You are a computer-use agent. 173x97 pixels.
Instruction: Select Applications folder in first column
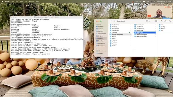coord(121,25)
